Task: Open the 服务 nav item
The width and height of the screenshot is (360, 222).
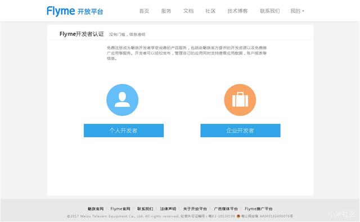Action: (x=166, y=11)
